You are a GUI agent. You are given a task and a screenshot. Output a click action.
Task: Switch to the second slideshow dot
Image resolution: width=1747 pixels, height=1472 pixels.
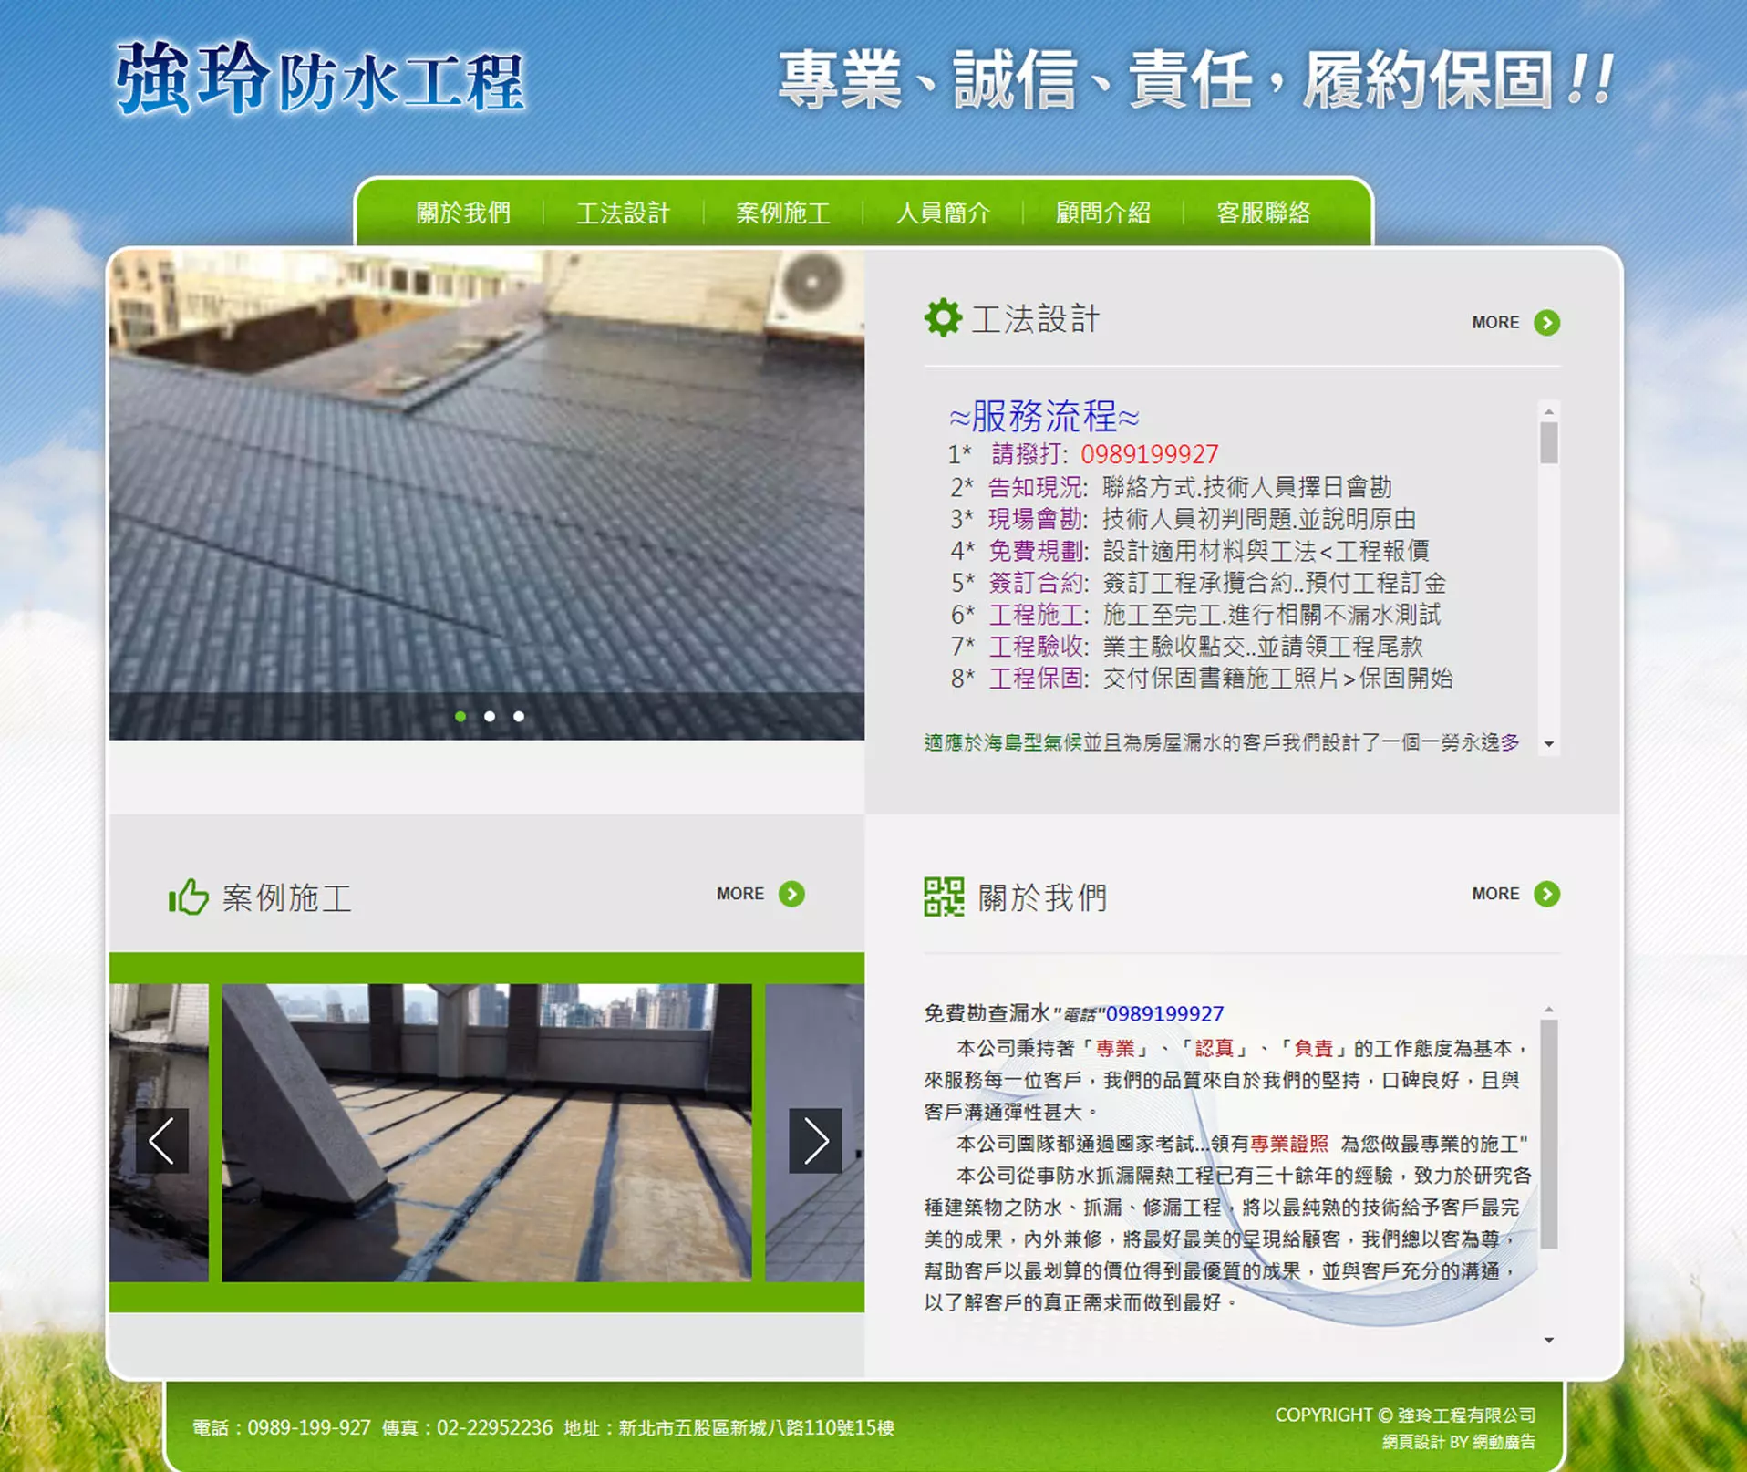click(490, 717)
